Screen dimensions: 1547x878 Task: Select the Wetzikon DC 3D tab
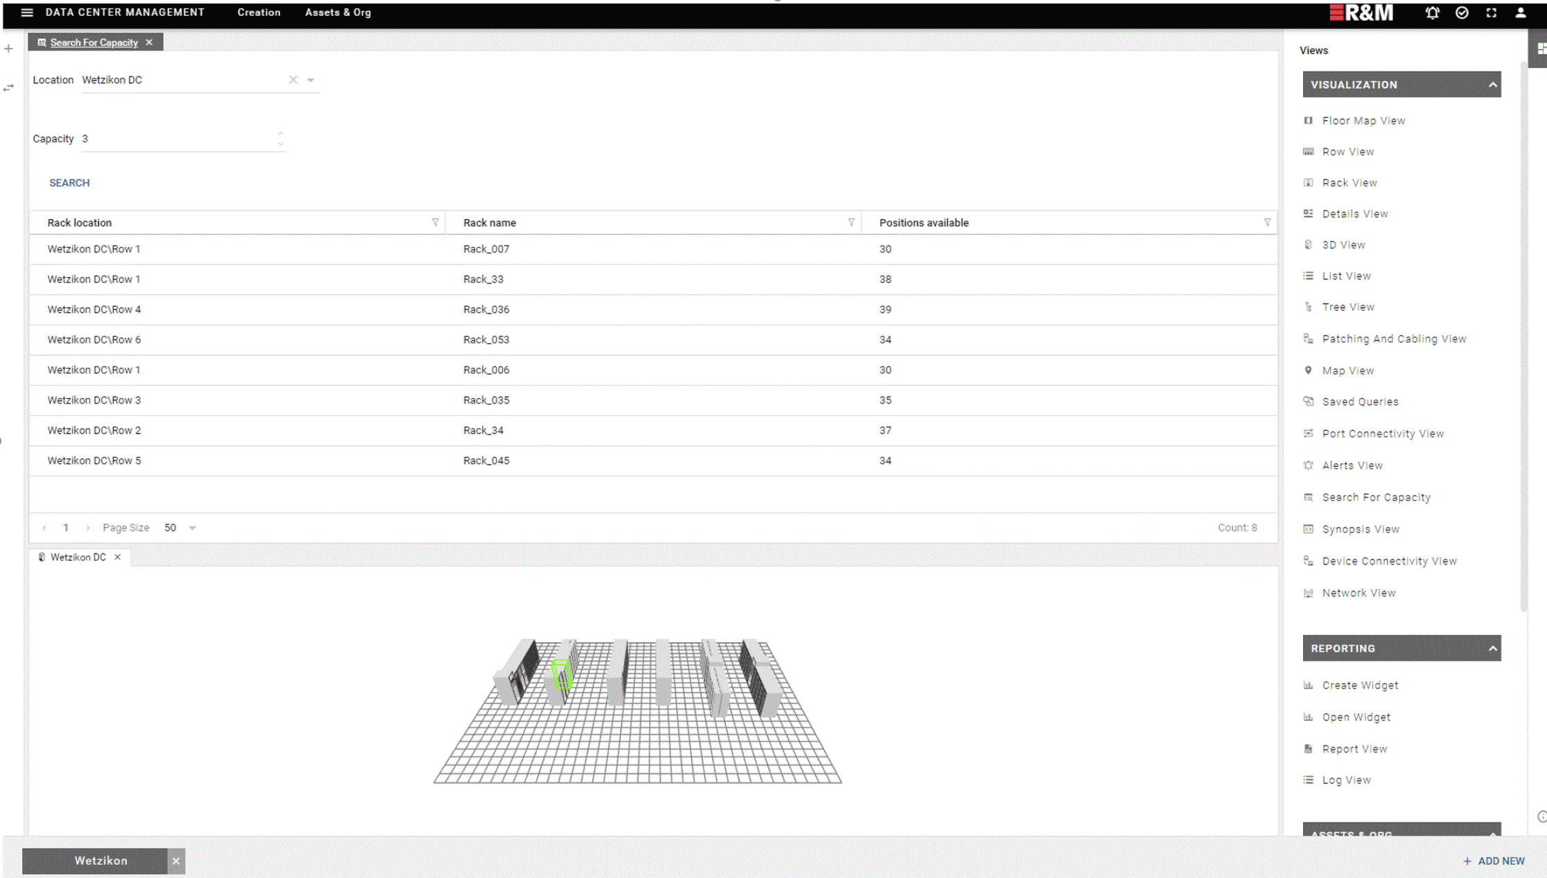[78, 557]
